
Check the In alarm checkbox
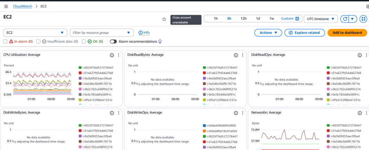pos(5,41)
